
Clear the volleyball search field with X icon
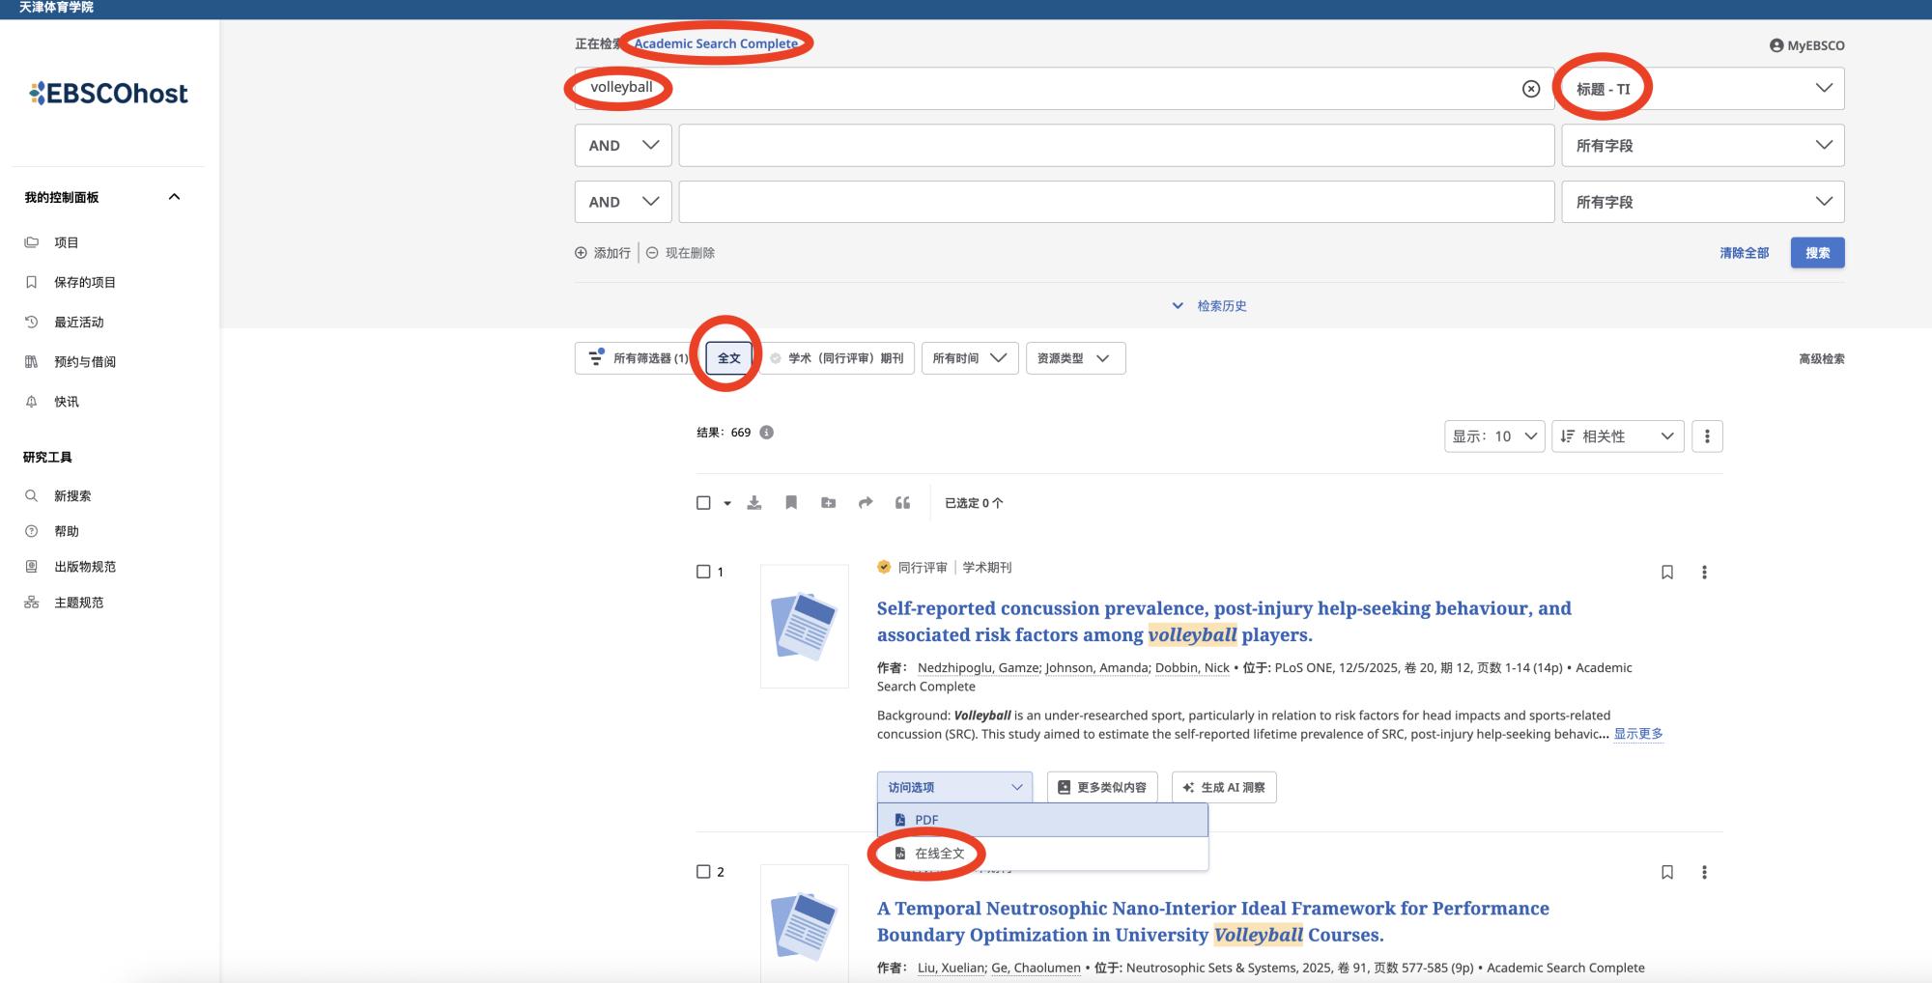pos(1531,89)
